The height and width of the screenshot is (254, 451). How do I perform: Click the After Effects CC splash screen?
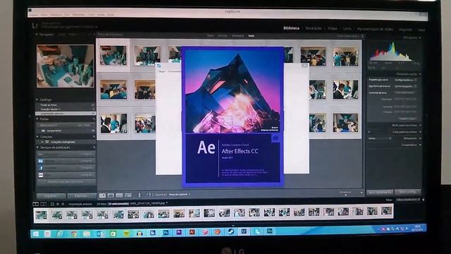(x=233, y=116)
